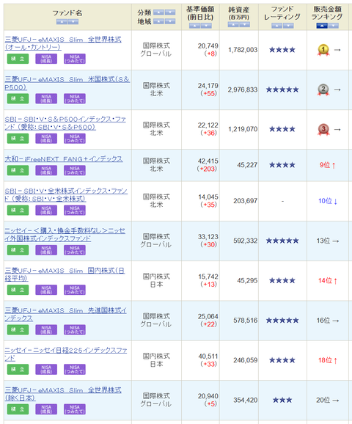The height and width of the screenshot is (424, 352).
Task: Click ranking text 13位
Action: tap(323, 241)
